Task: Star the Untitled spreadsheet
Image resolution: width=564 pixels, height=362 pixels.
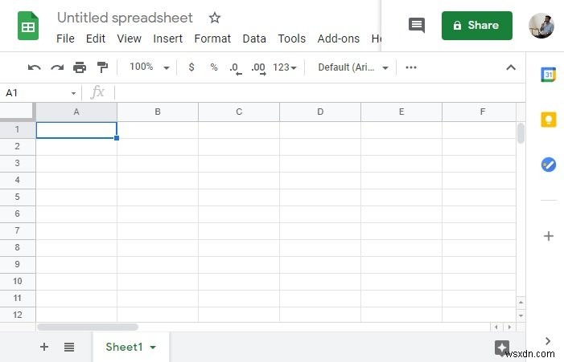Action: coord(215,18)
